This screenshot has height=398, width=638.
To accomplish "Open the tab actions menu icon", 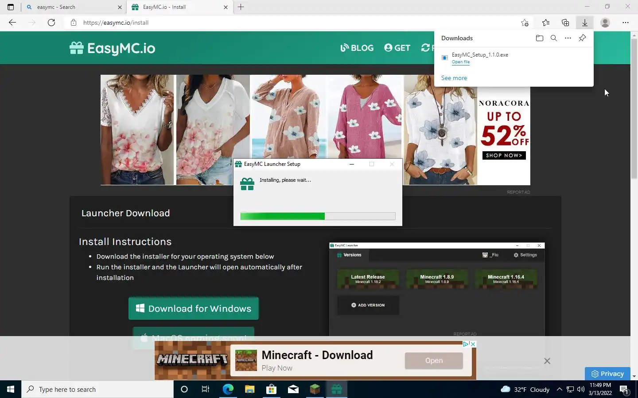I will coord(11,7).
